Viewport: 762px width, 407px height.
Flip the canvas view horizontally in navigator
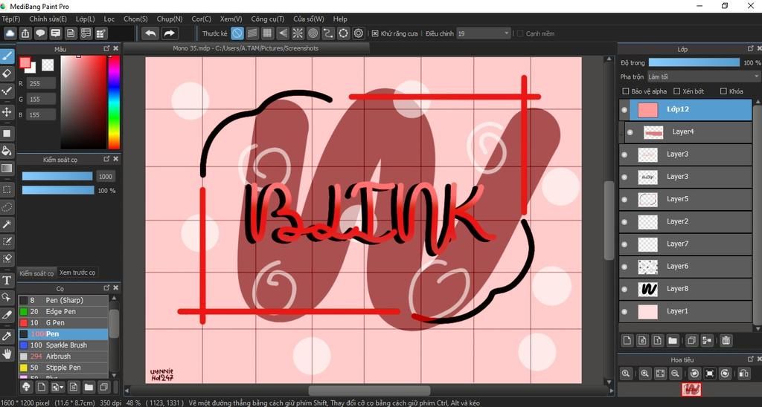pyautogui.click(x=743, y=373)
